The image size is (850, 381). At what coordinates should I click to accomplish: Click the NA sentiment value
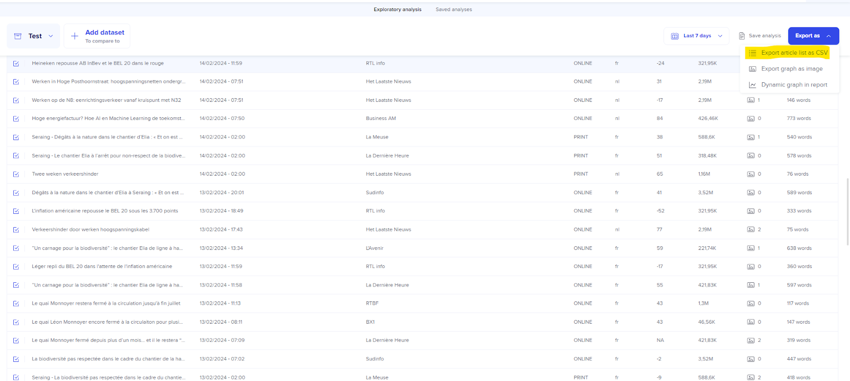pyautogui.click(x=660, y=341)
